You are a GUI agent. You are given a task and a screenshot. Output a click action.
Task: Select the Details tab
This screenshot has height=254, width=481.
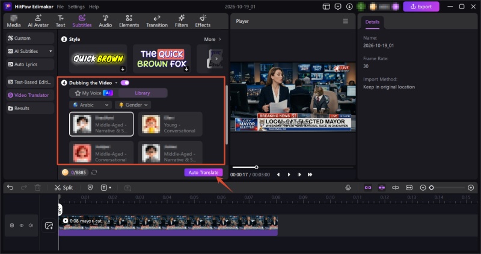tap(372, 22)
